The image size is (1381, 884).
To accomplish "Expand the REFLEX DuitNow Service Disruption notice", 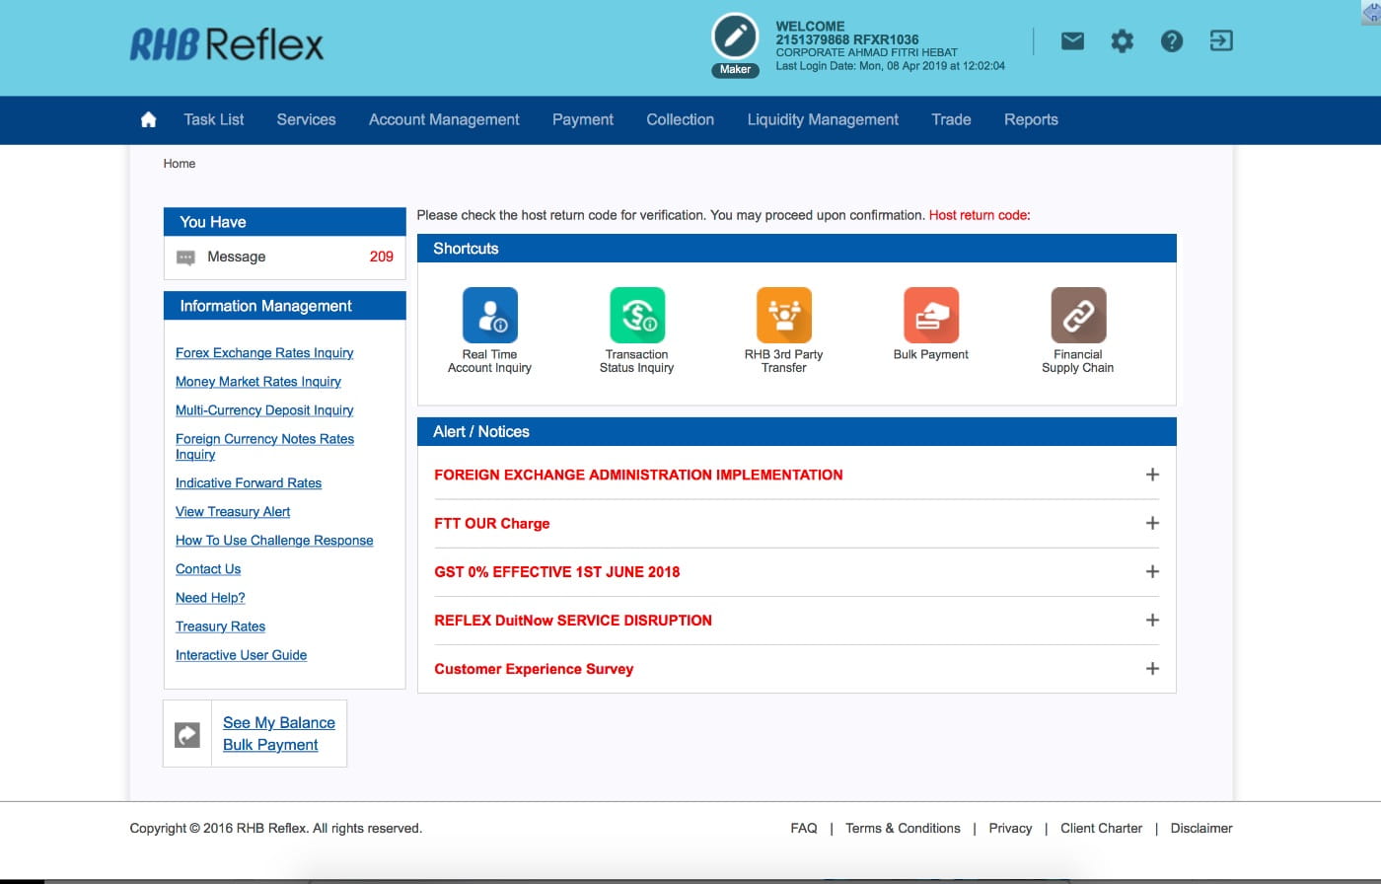I will coord(1151,620).
